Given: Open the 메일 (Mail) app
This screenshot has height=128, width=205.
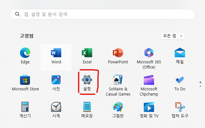Looking at the screenshot, I should pos(180,53).
